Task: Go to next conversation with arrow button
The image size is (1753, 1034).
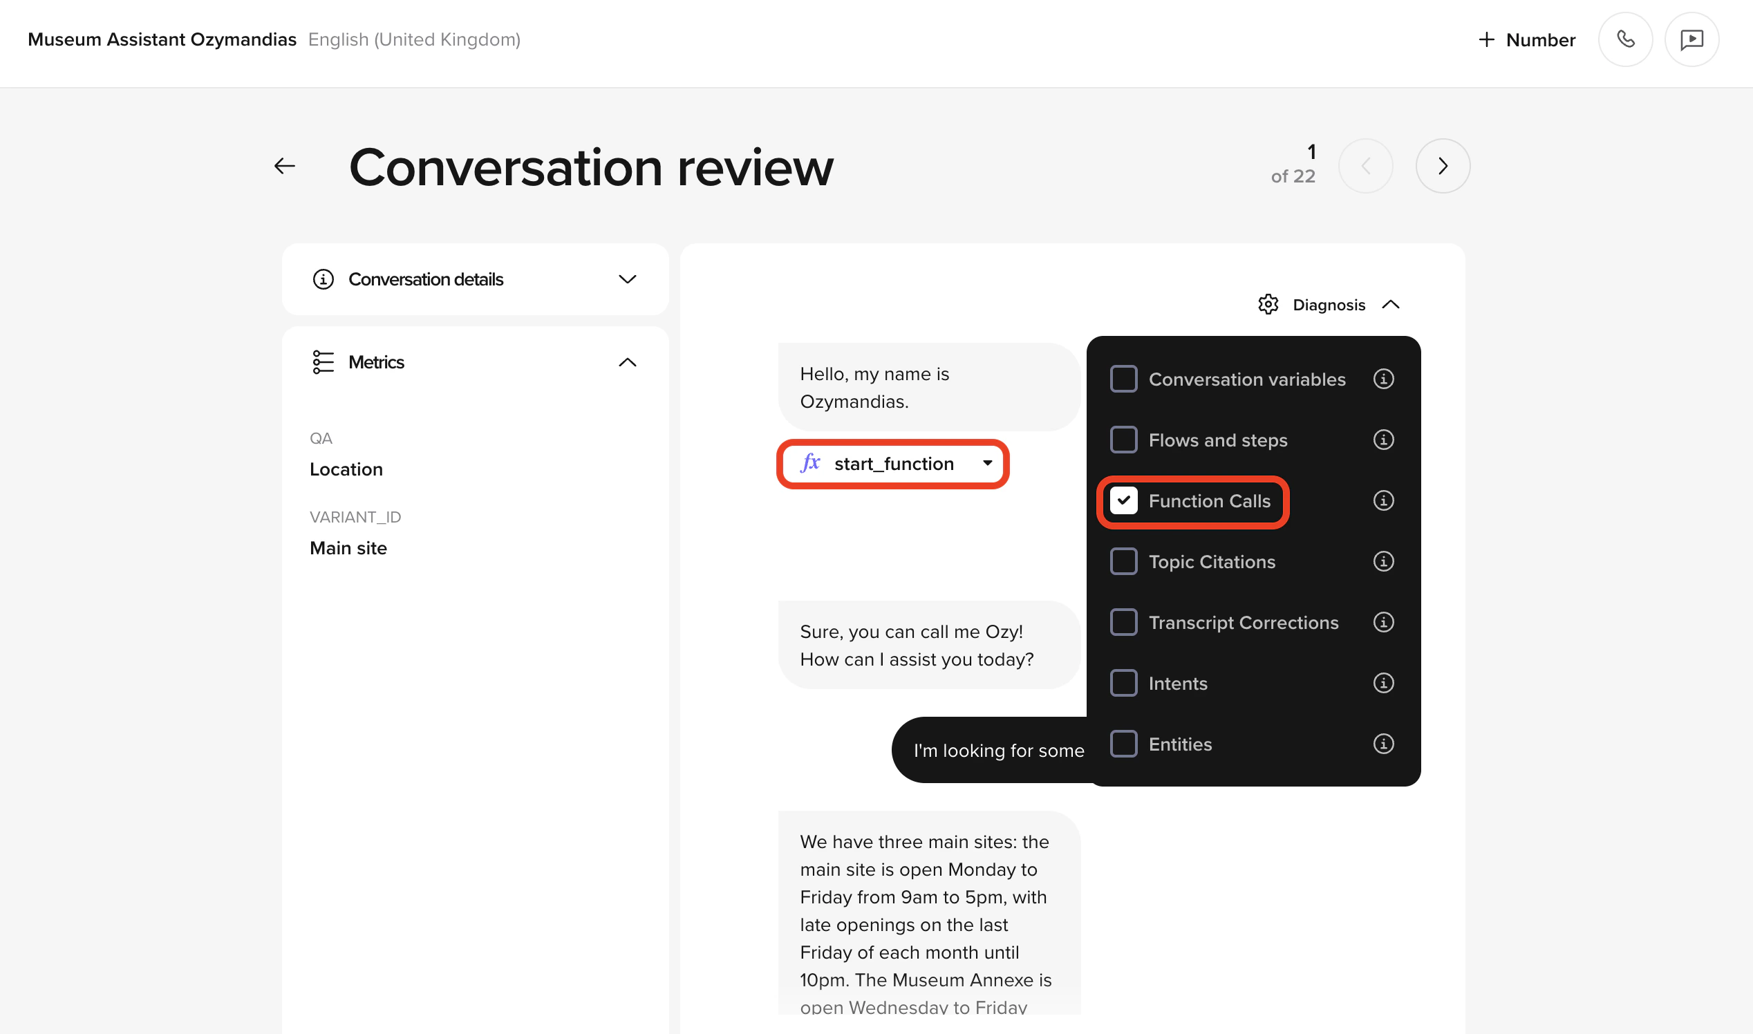Action: (1442, 165)
